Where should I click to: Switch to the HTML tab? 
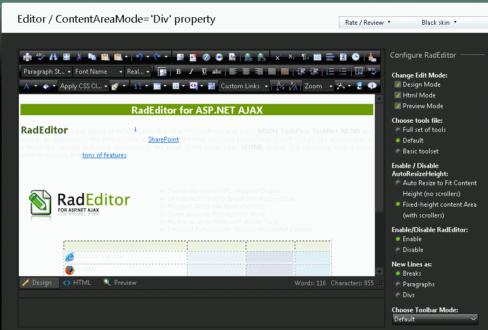pyautogui.click(x=77, y=283)
